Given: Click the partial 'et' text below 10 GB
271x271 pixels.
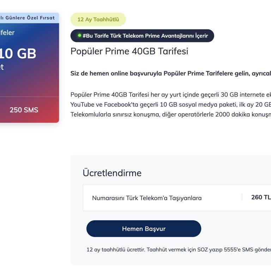Looking at the screenshot, I should tap(2, 67).
